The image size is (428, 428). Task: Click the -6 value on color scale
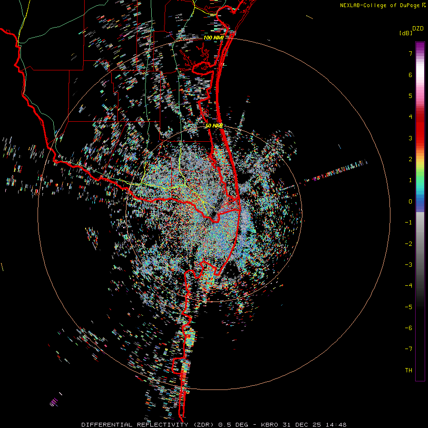pos(409,328)
